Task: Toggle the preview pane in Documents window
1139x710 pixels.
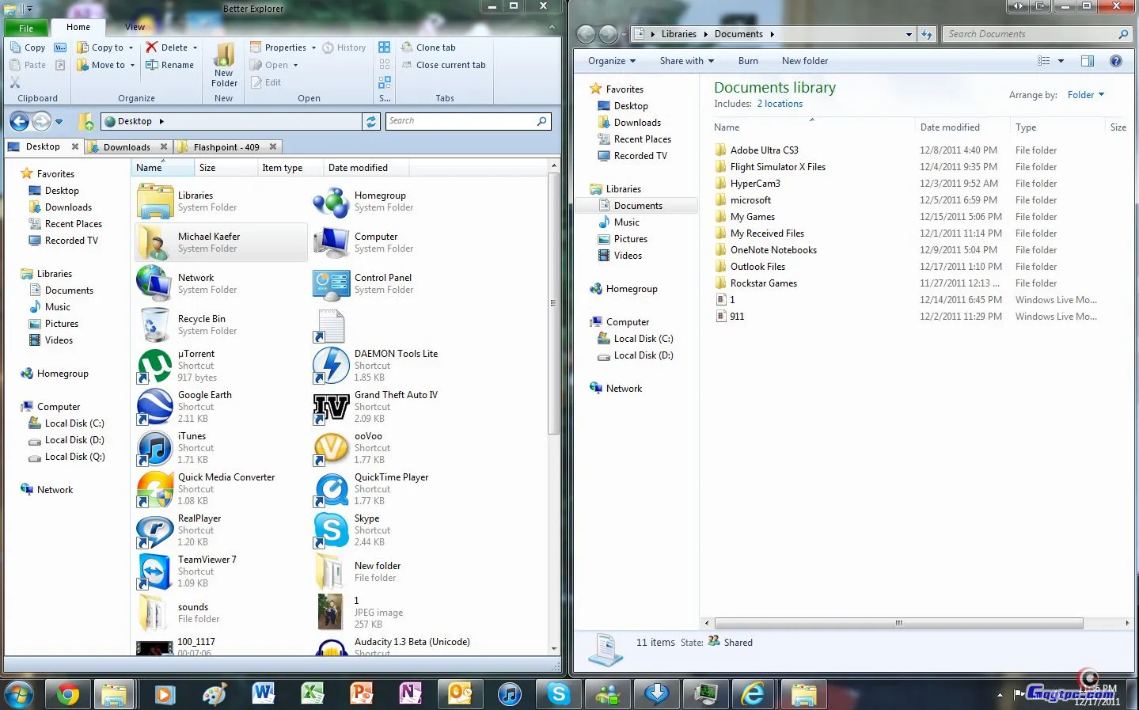Action: click(x=1087, y=61)
